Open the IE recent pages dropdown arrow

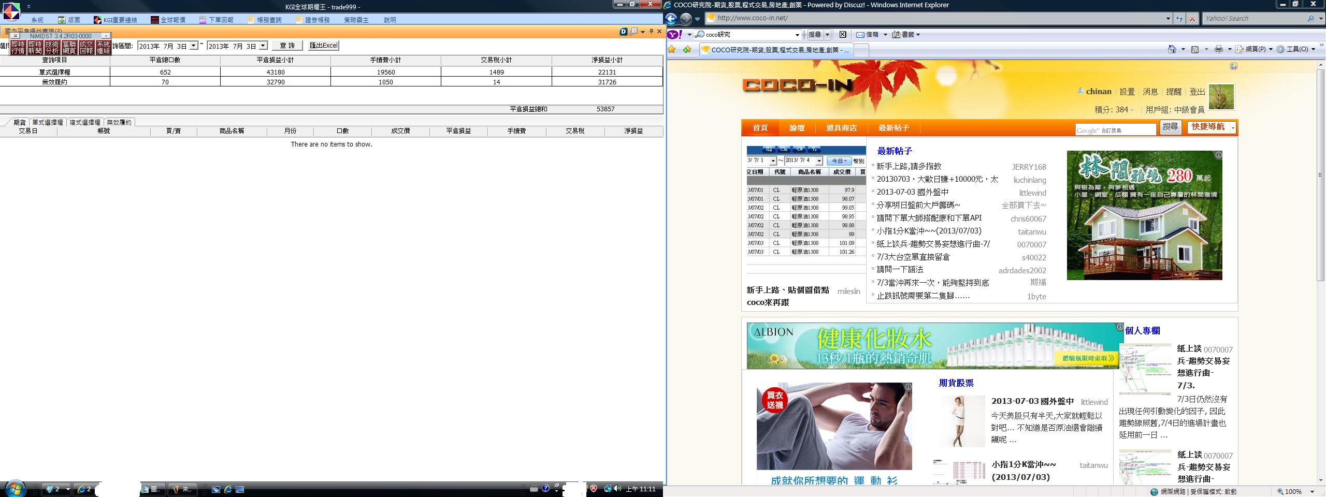(698, 19)
